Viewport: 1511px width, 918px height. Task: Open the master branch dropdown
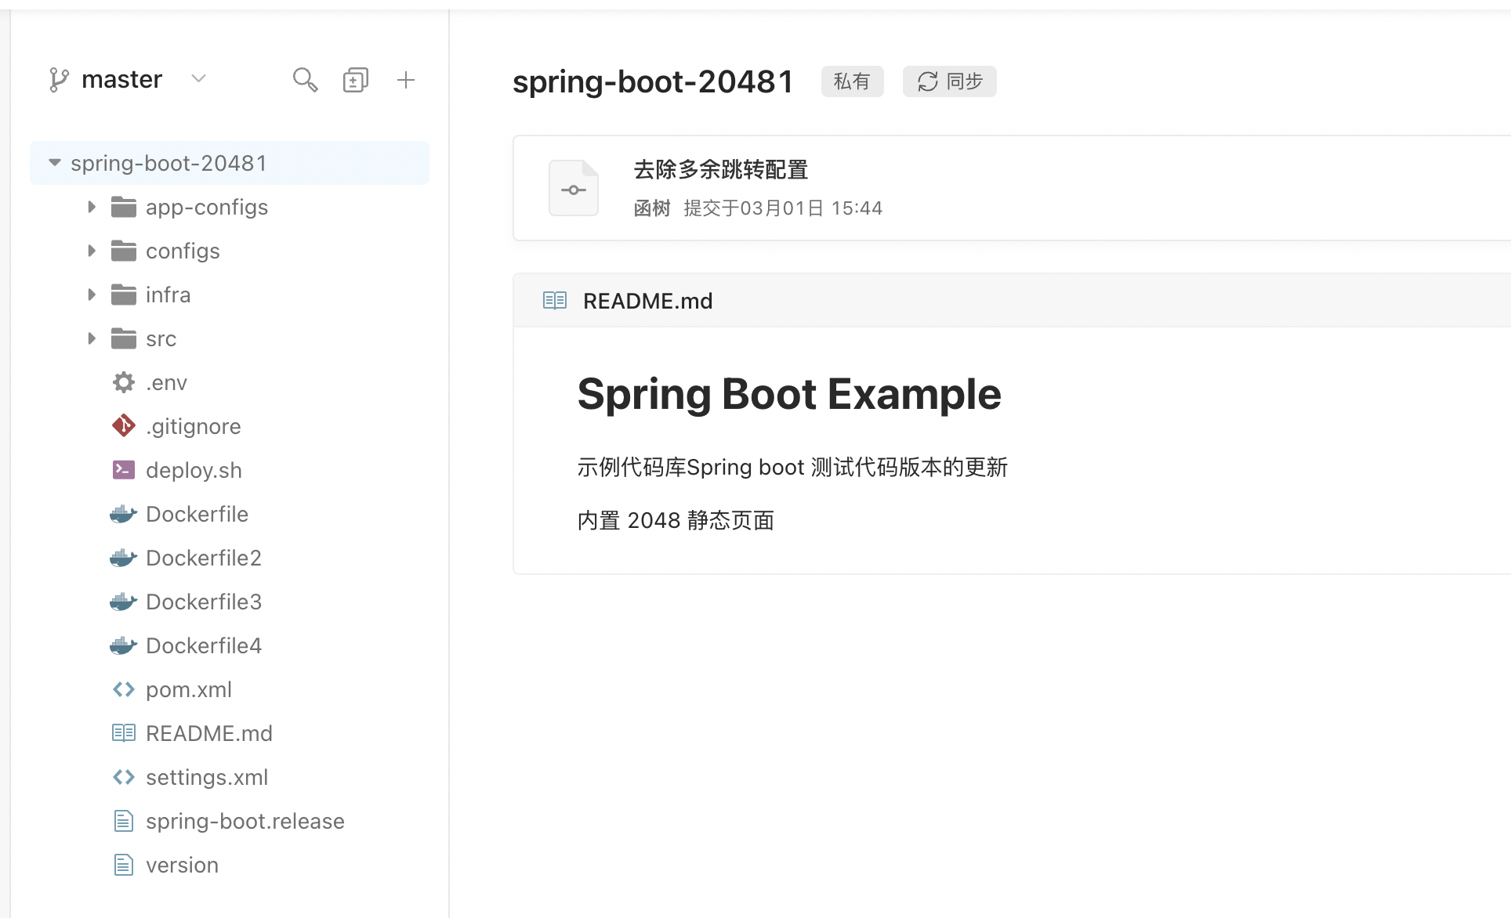click(198, 79)
